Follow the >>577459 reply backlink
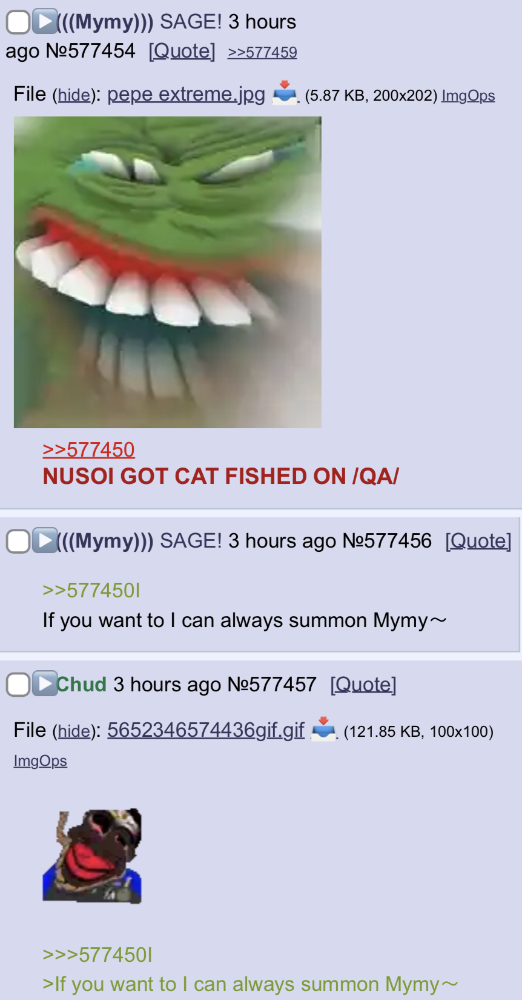 (x=262, y=52)
